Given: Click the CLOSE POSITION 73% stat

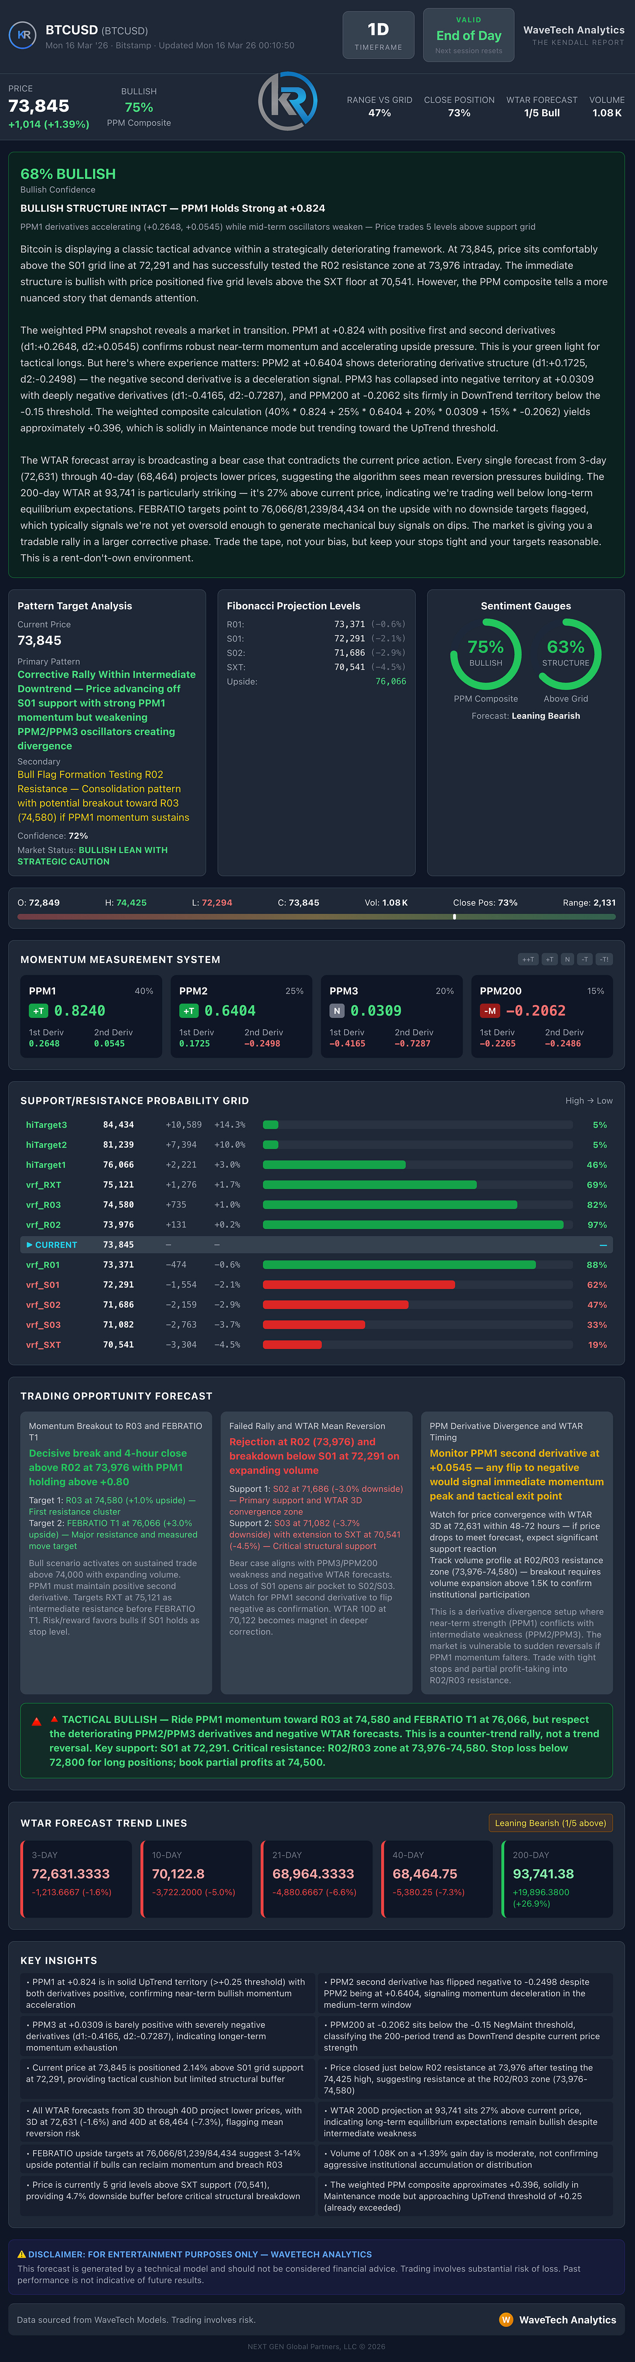Looking at the screenshot, I should pos(459,106).
